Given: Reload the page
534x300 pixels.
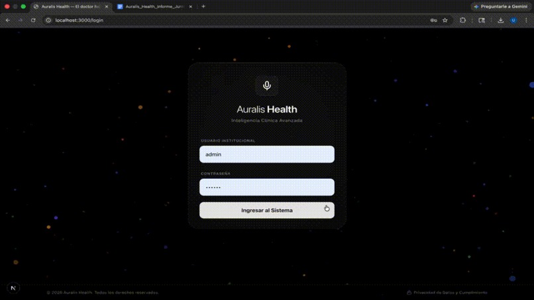Looking at the screenshot, I should coord(33,20).
